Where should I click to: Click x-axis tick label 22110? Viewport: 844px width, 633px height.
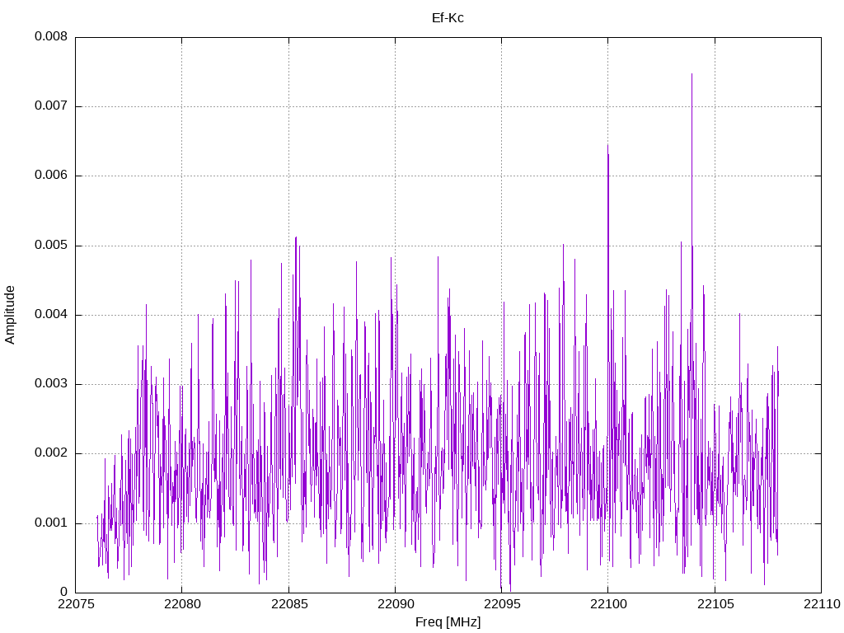coord(822,604)
